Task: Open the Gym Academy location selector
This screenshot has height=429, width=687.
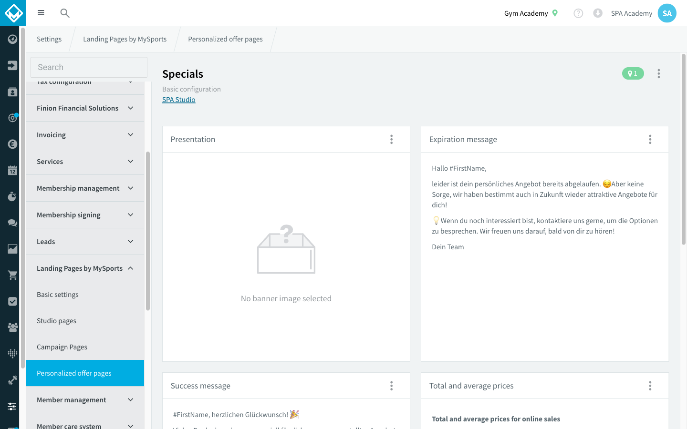Action: pyautogui.click(x=531, y=13)
